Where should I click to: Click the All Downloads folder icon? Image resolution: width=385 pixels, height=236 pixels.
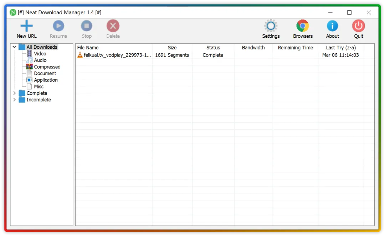click(x=22, y=47)
